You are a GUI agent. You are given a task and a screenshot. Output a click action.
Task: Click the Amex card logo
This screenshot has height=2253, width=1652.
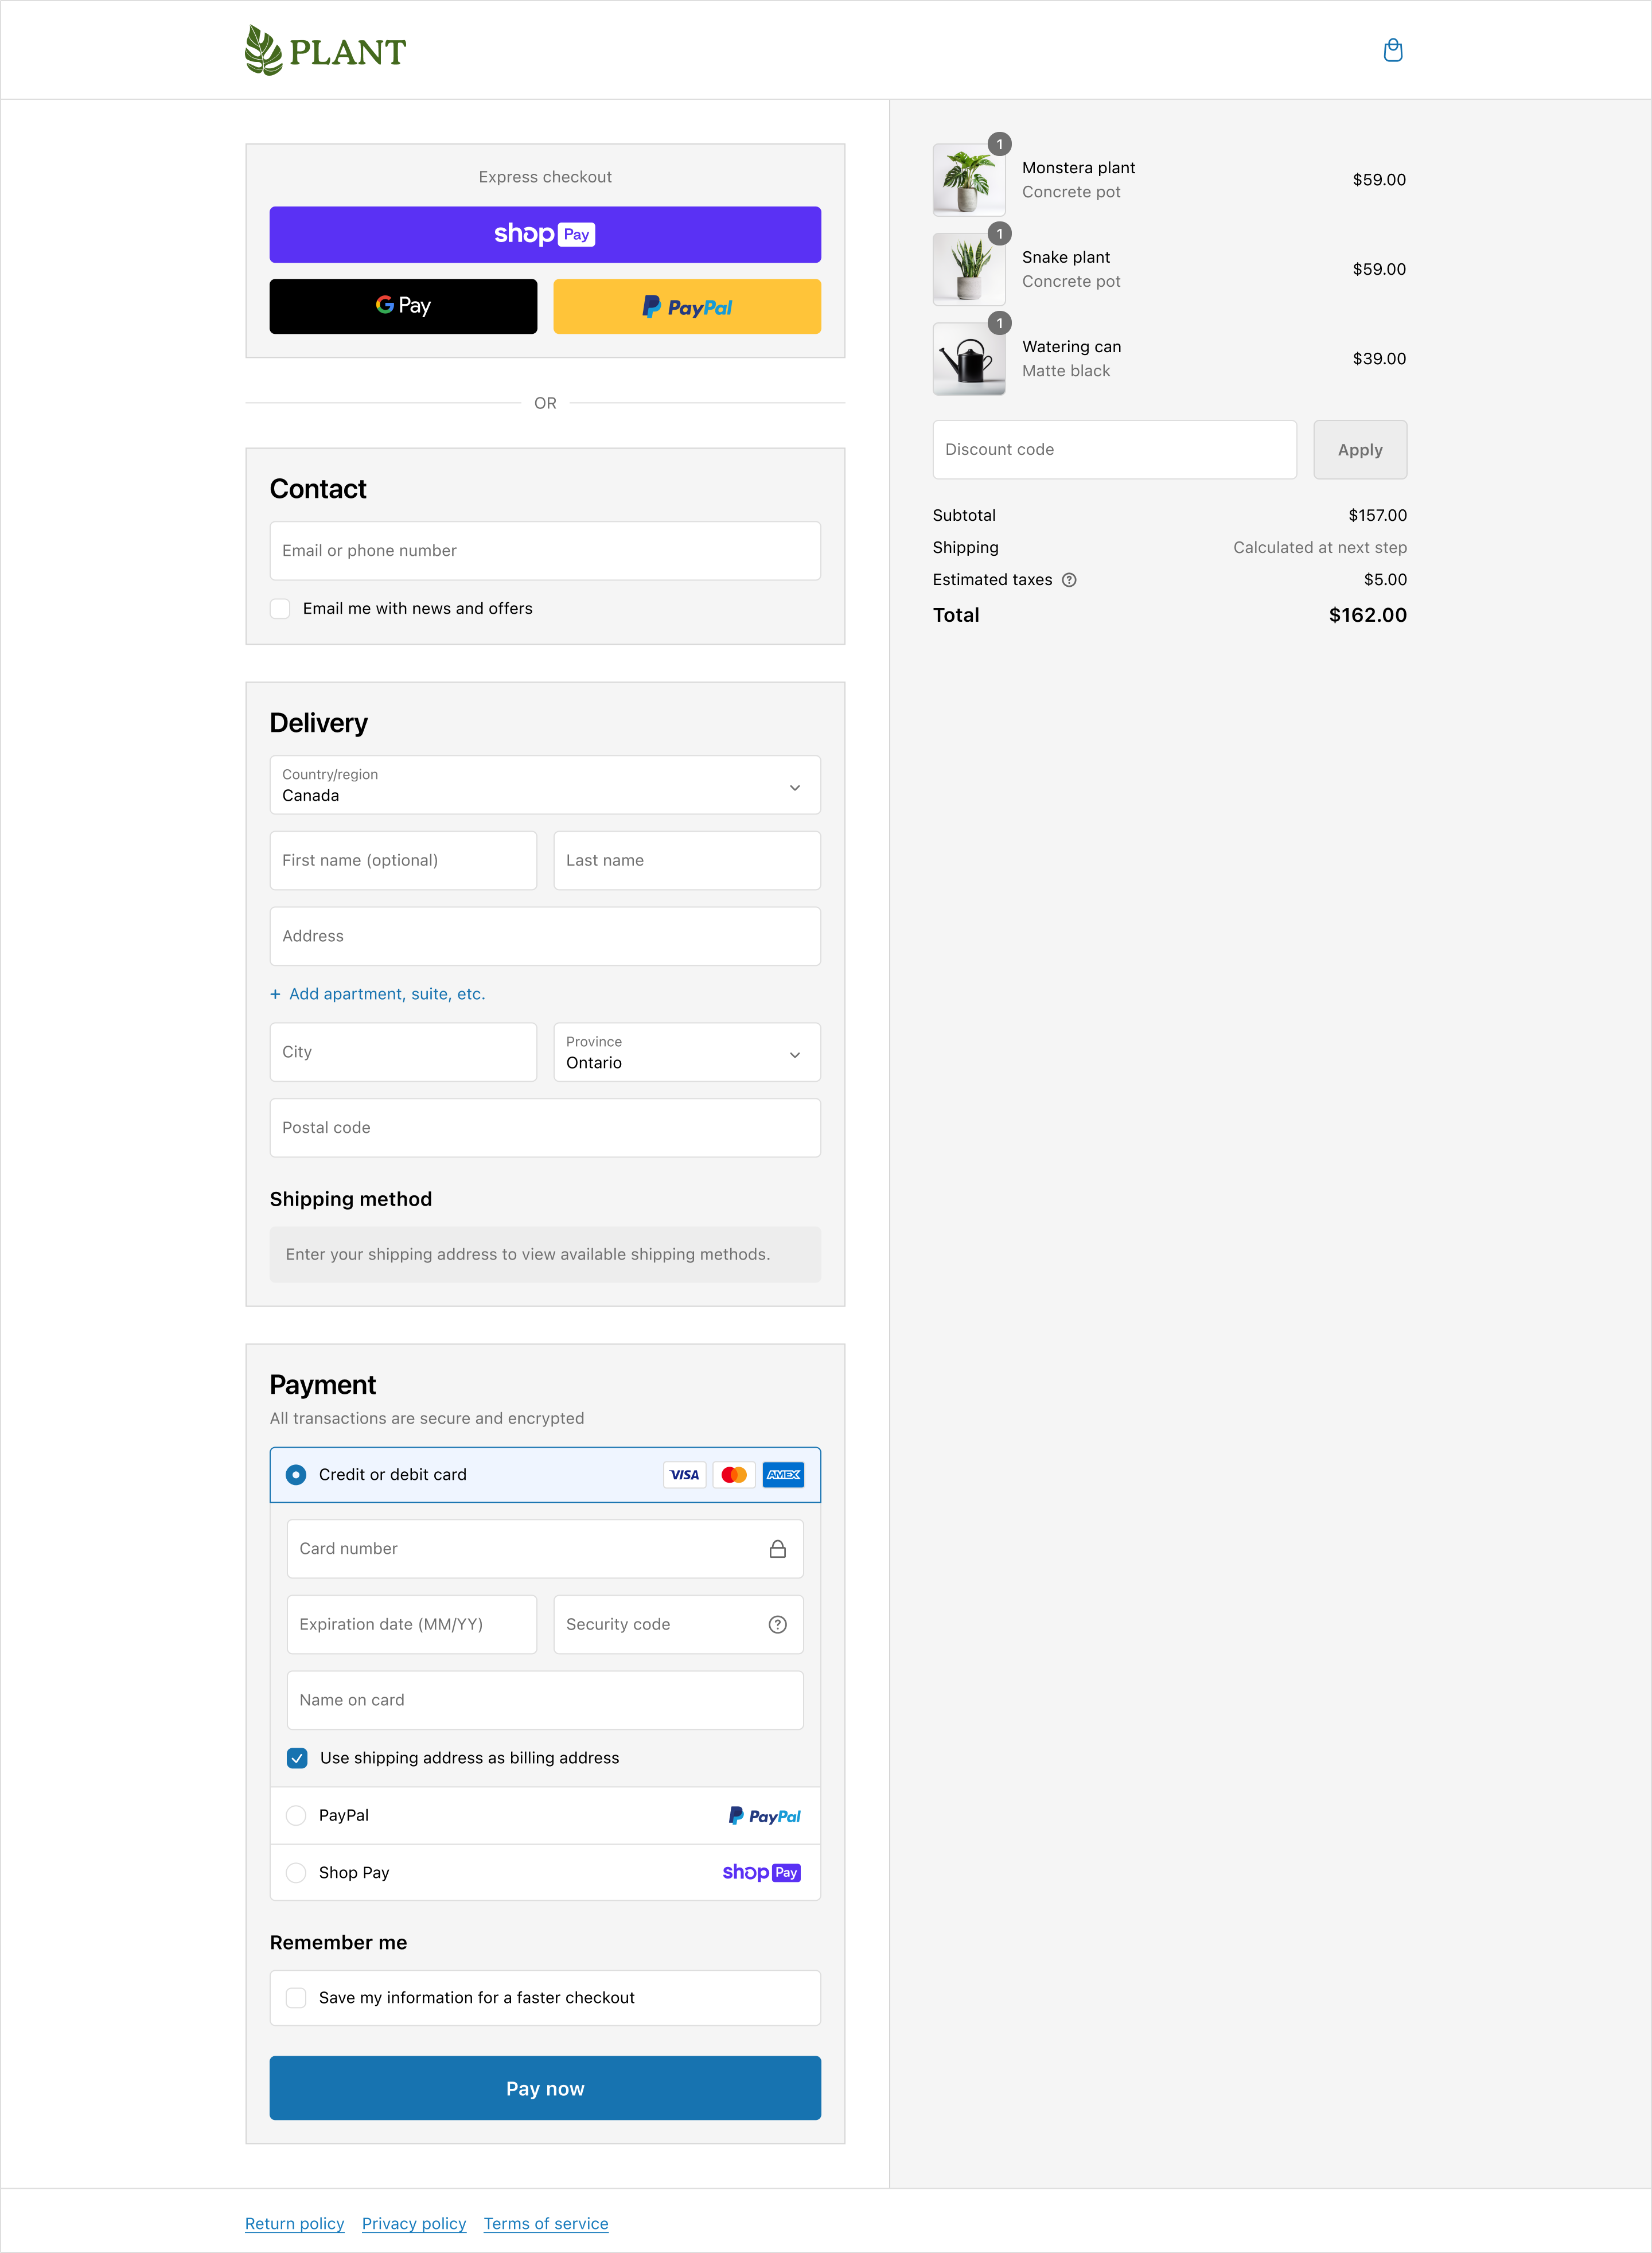click(783, 1475)
